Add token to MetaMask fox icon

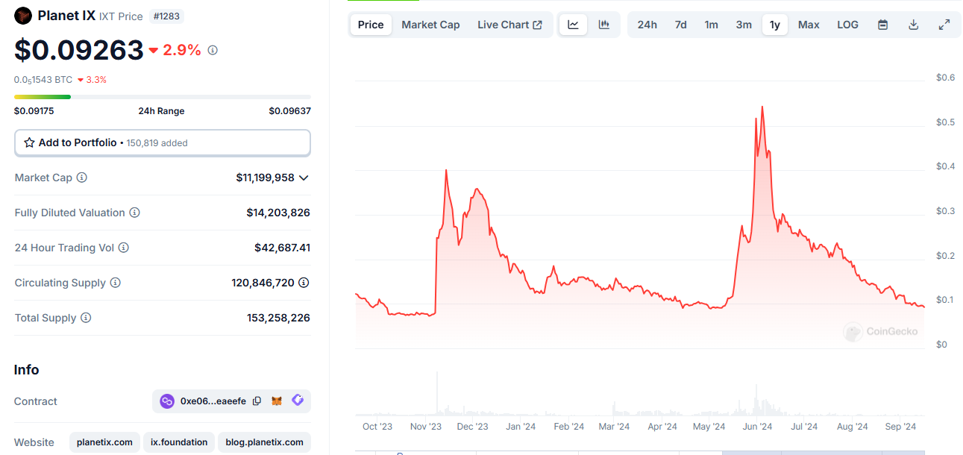(x=277, y=401)
